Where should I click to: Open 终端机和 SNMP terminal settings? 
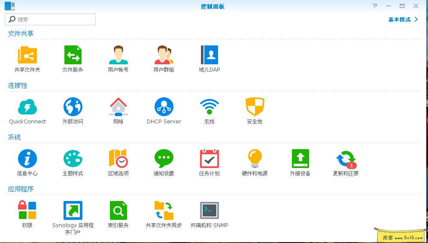click(209, 211)
